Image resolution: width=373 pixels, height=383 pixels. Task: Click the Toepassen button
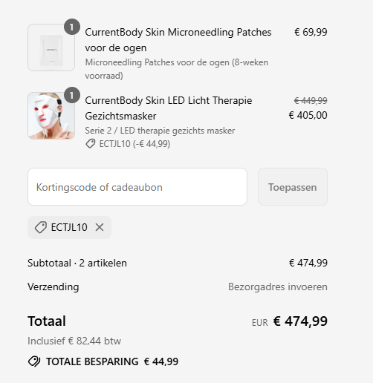tap(293, 187)
